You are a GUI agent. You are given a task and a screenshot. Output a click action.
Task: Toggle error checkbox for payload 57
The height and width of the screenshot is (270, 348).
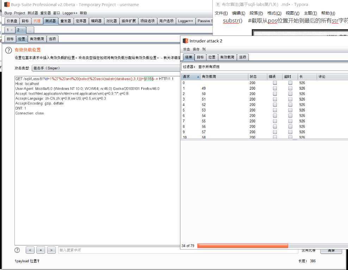click(x=275, y=132)
